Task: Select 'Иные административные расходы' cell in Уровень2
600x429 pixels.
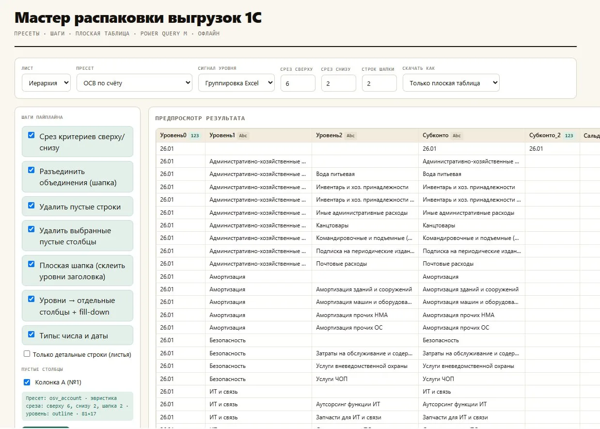Action: click(x=365, y=212)
